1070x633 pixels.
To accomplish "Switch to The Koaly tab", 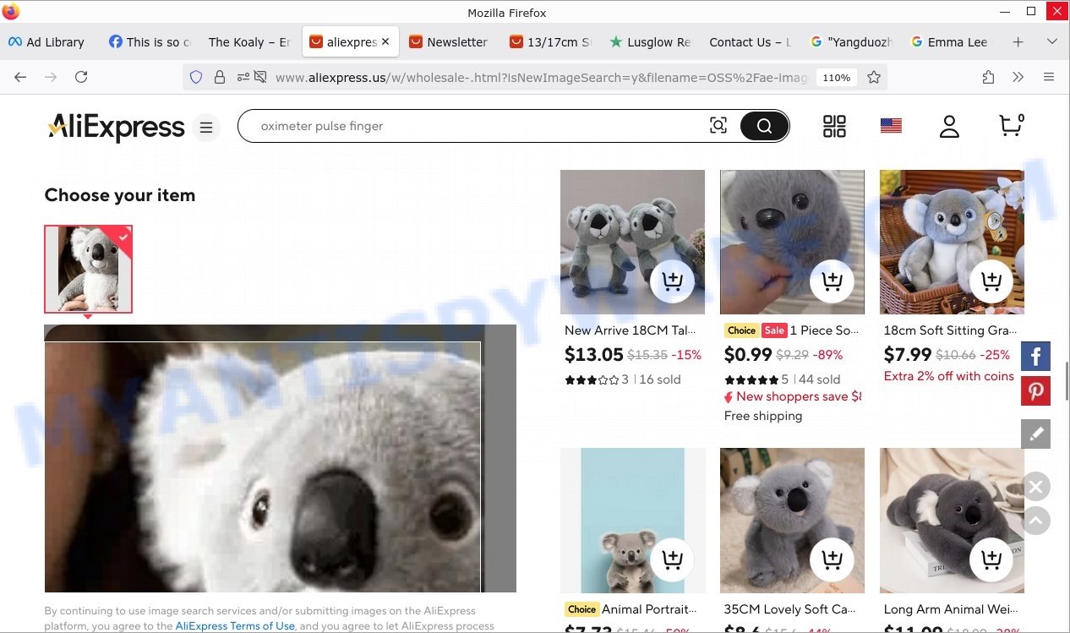I will point(249,41).
